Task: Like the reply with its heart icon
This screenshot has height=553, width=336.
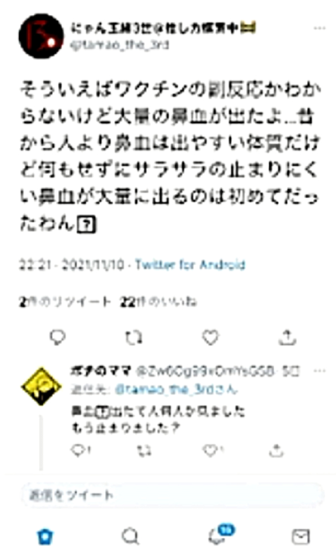Action: [x=213, y=450]
